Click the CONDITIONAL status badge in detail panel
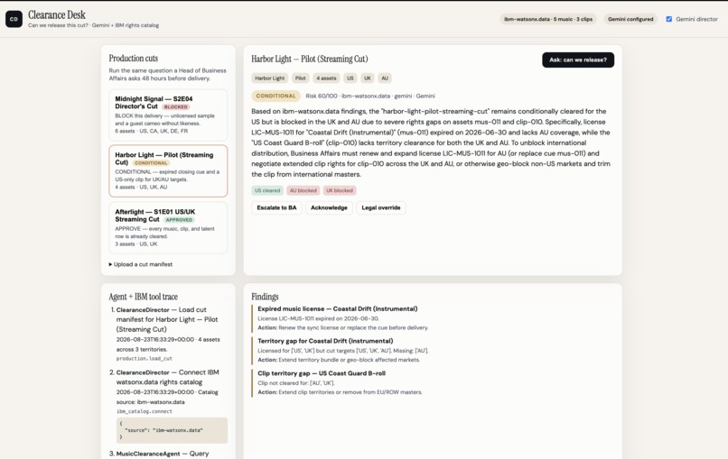This screenshot has height=459, width=728. (x=275, y=96)
